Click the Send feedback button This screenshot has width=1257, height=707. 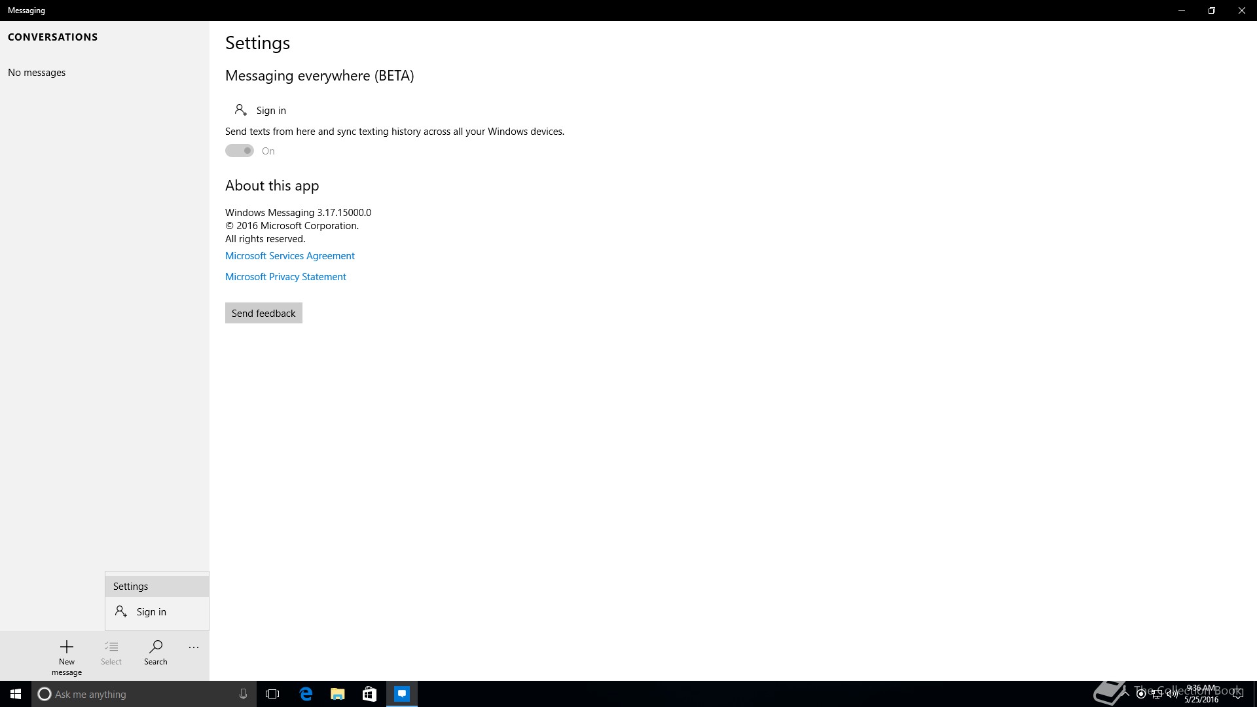click(264, 313)
